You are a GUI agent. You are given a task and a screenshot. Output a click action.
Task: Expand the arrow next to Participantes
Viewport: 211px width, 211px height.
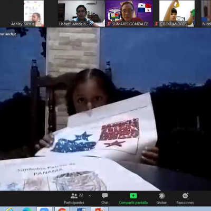90,196
